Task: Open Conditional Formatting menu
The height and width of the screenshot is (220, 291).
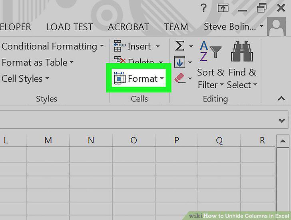Action: 53,46
